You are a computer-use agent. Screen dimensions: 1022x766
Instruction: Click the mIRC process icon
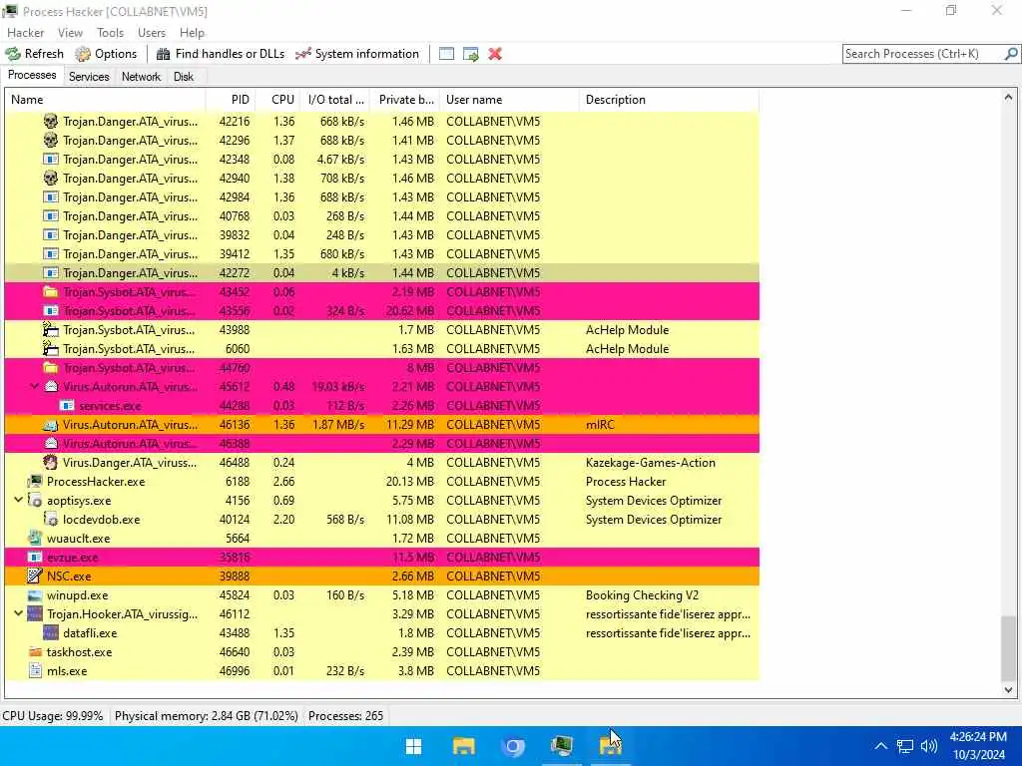[x=51, y=425]
